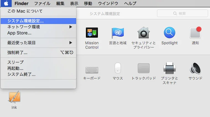Choose 強制終了... menu item
The image size is (210, 117).
pyautogui.click(x=38, y=53)
